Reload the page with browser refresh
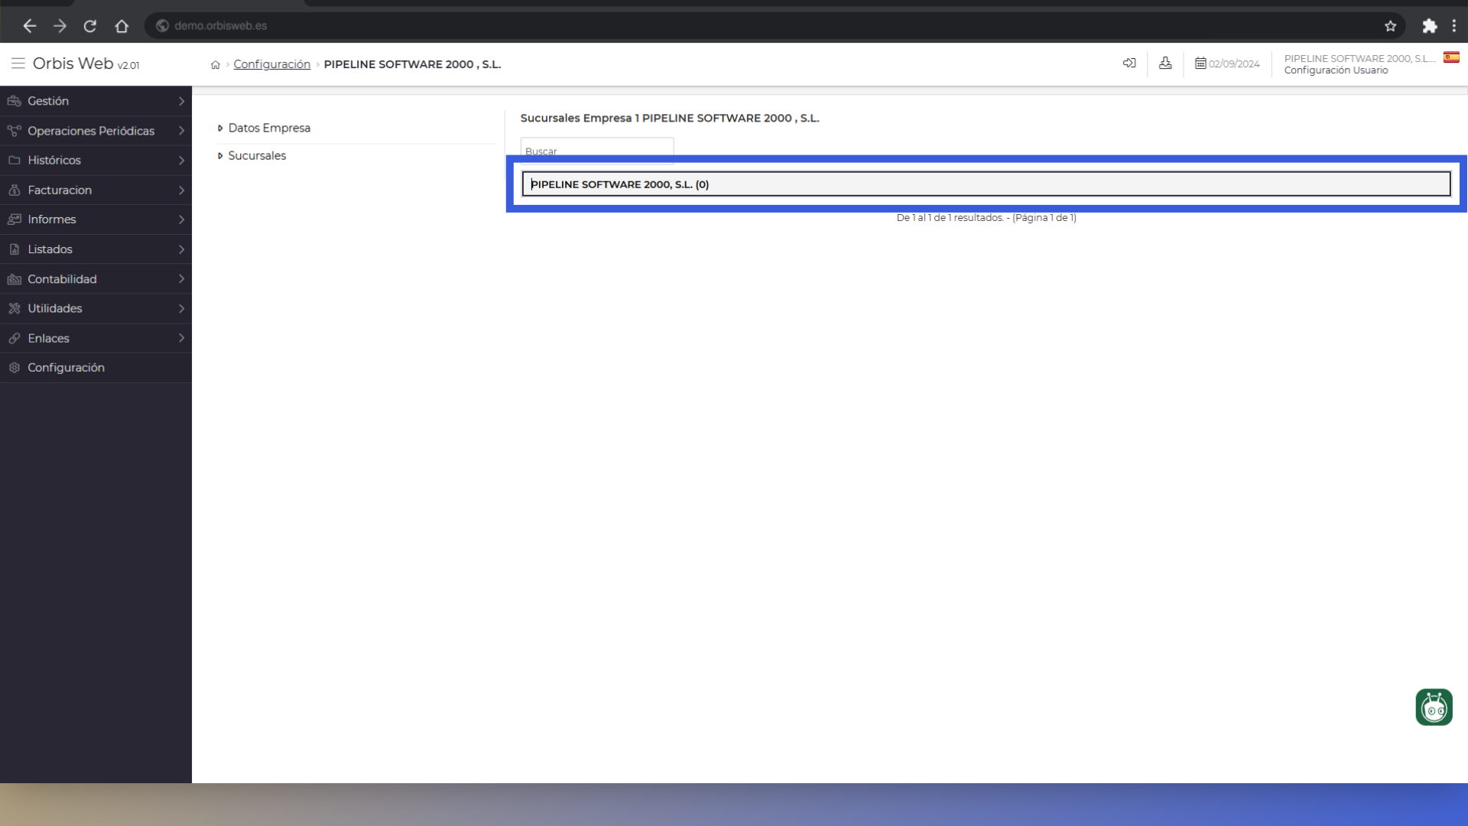1468x826 pixels. point(90,26)
